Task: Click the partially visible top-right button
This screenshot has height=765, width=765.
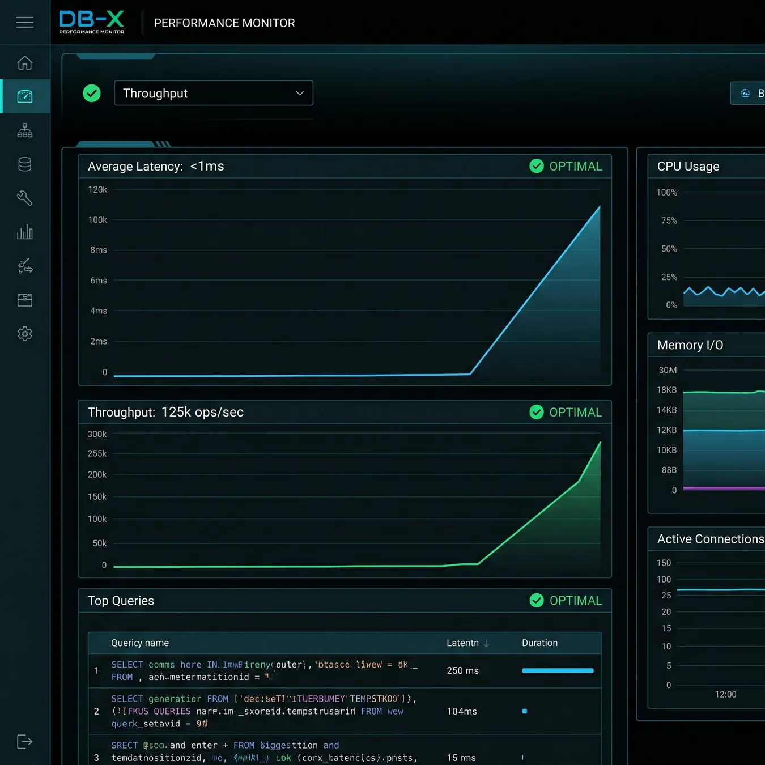Action: [748, 93]
